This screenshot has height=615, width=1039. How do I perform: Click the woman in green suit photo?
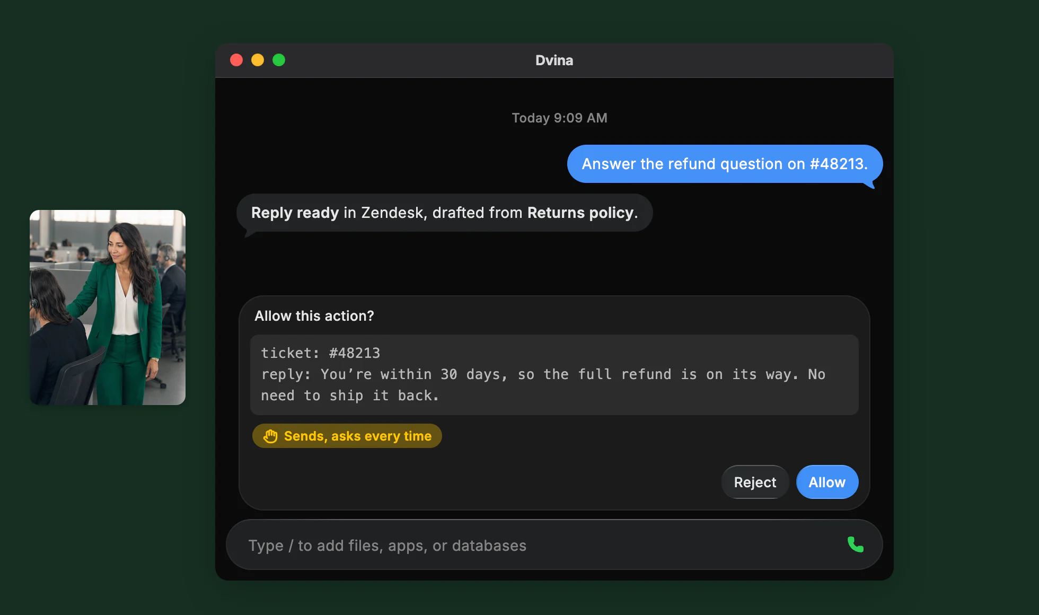(108, 307)
